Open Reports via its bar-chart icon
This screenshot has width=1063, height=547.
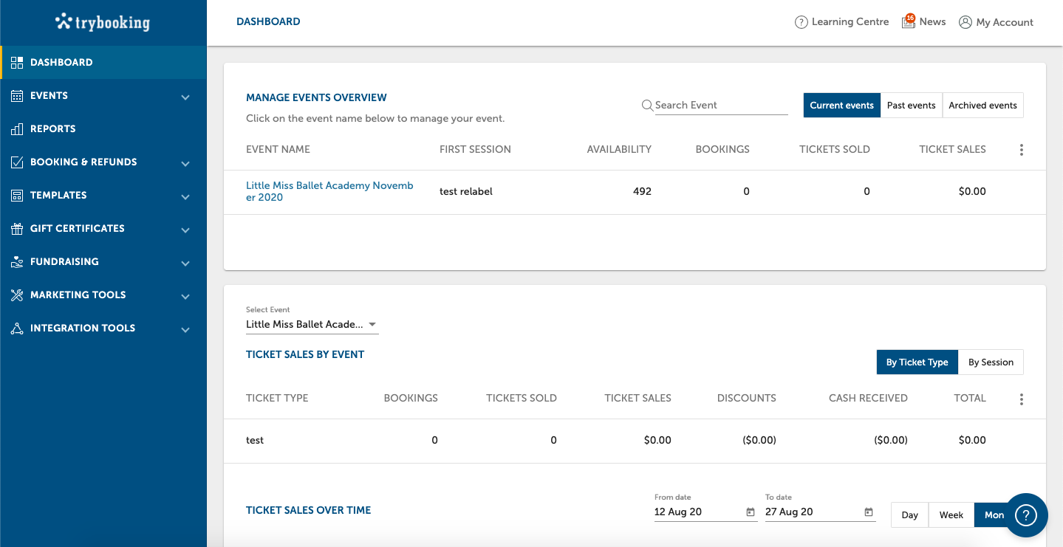click(x=16, y=128)
